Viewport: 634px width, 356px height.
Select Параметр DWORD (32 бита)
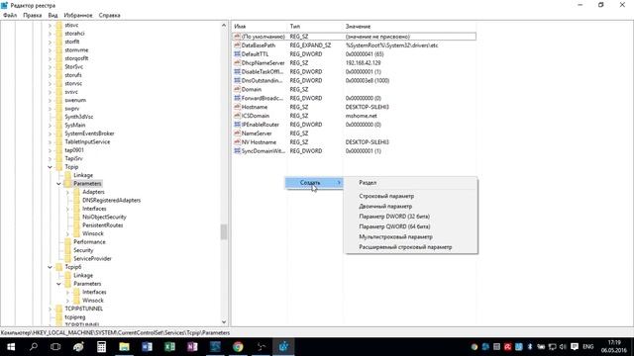394,217
